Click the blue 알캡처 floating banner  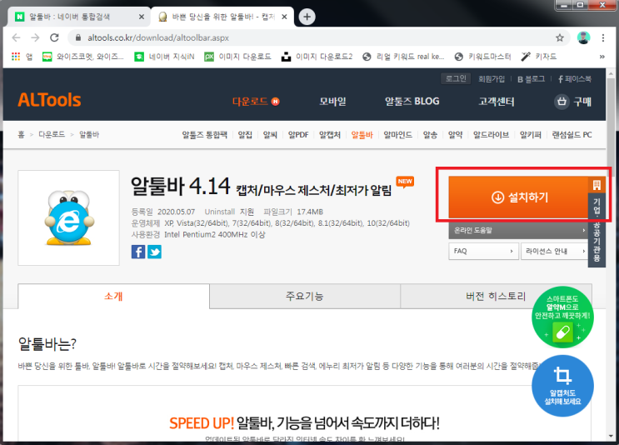(x=562, y=386)
